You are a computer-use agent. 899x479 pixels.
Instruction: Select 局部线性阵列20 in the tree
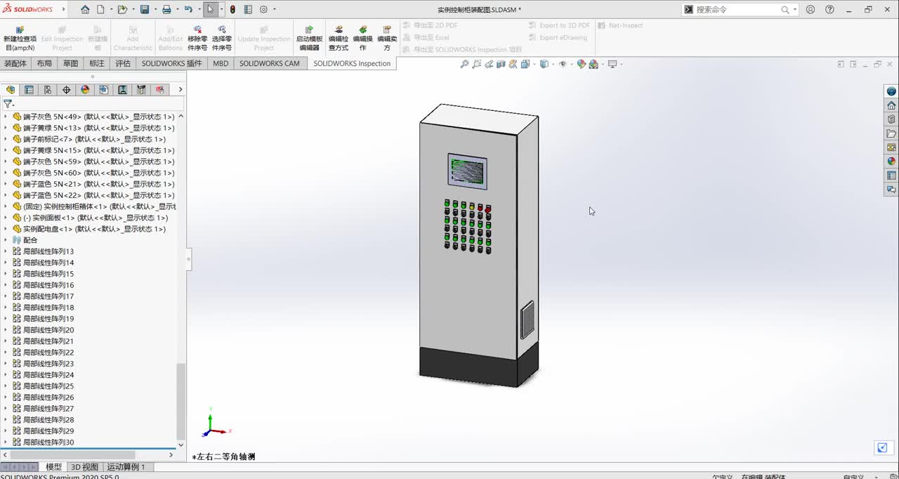[x=43, y=330]
